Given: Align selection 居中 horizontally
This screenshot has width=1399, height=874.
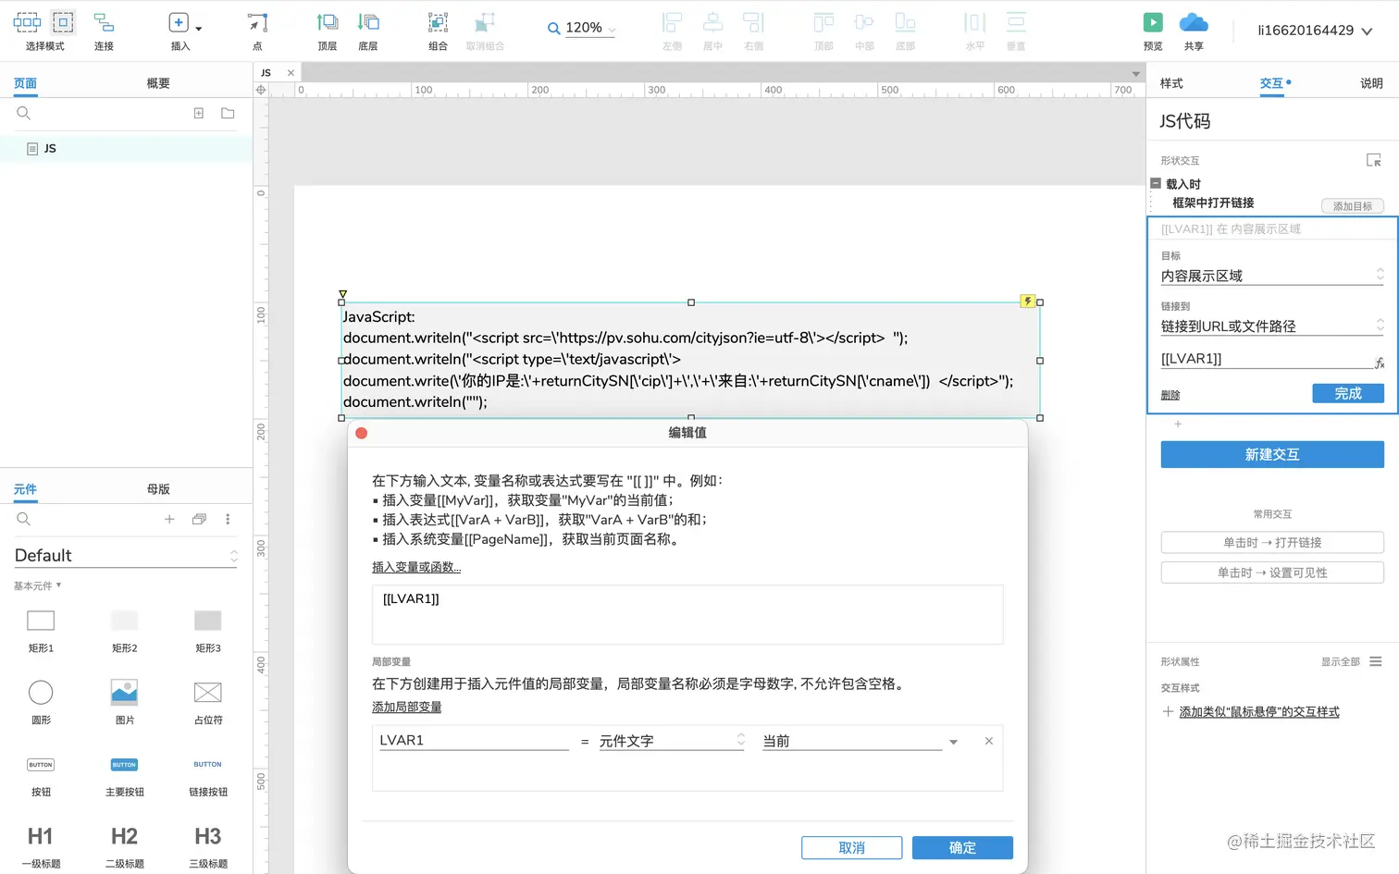Looking at the screenshot, I should coord(712,30).
